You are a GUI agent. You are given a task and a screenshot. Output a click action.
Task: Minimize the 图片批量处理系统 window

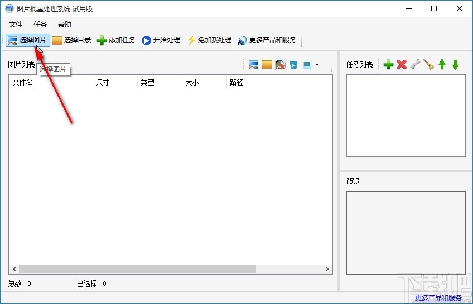[409, 8]
